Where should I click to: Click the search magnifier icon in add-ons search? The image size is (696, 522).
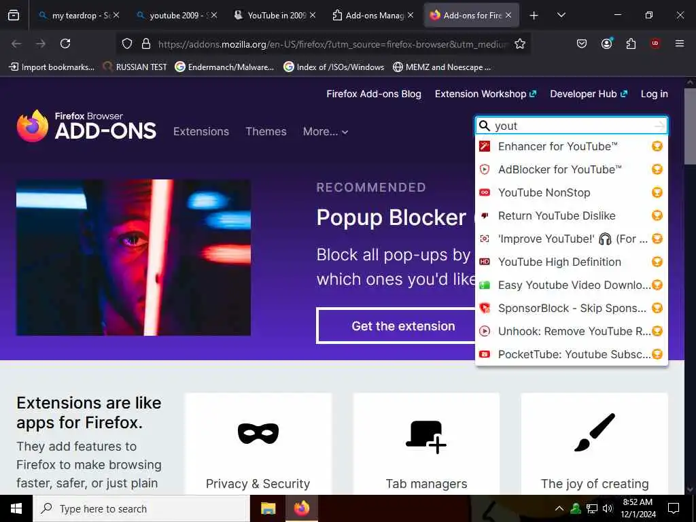(485, 126)
